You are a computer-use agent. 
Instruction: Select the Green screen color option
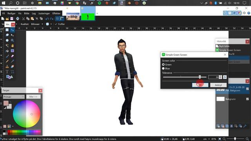[163, 65]
